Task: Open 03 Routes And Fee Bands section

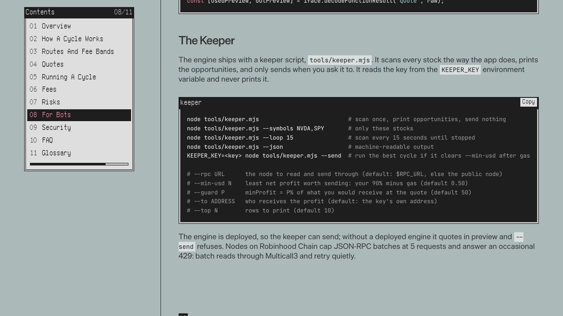Action: [79, 51]
